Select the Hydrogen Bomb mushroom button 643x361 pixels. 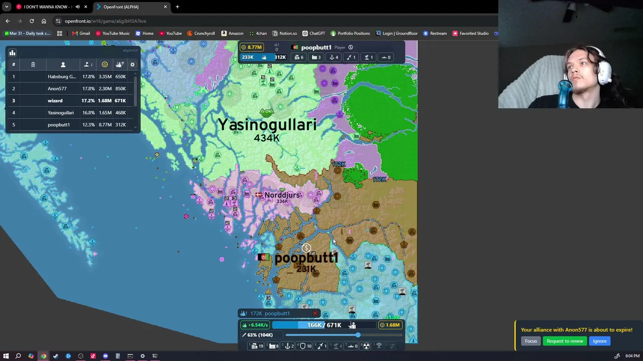point(379,346)
